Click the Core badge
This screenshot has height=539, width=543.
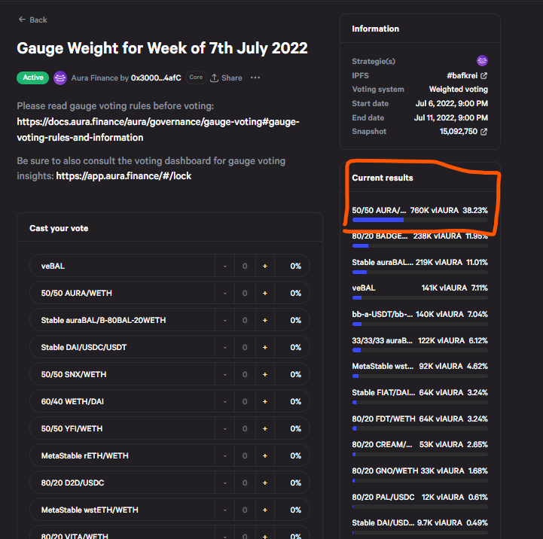coord(196,78)
